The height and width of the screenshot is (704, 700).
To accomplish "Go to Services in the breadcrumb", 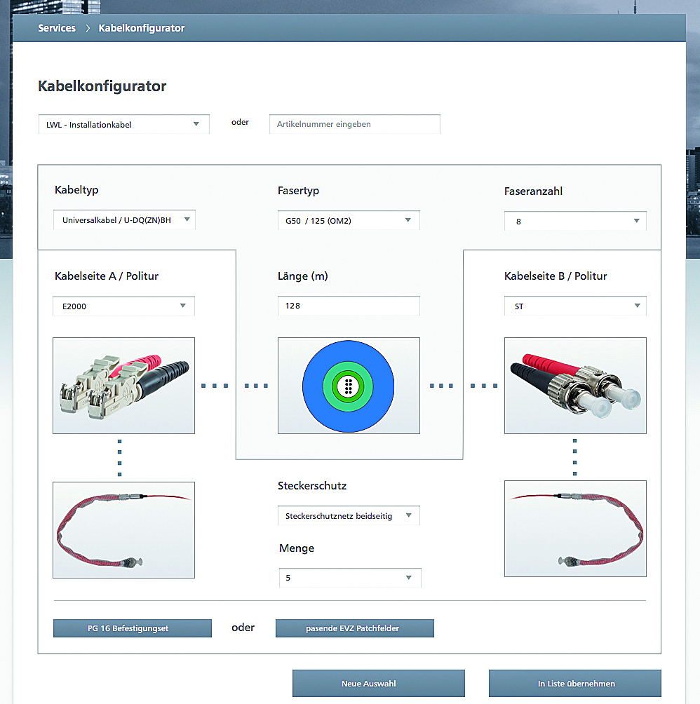I will 57,28.
